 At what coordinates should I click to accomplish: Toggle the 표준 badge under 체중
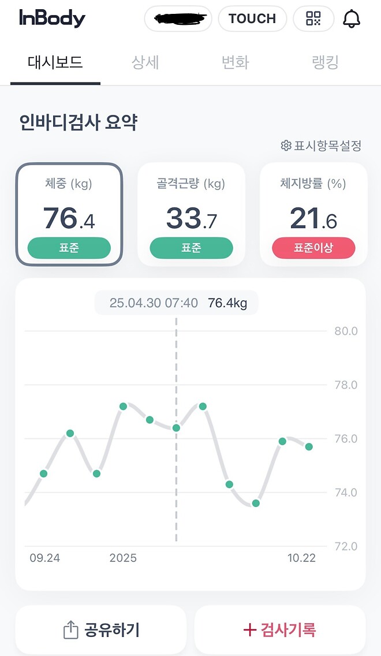coord(69,248)
